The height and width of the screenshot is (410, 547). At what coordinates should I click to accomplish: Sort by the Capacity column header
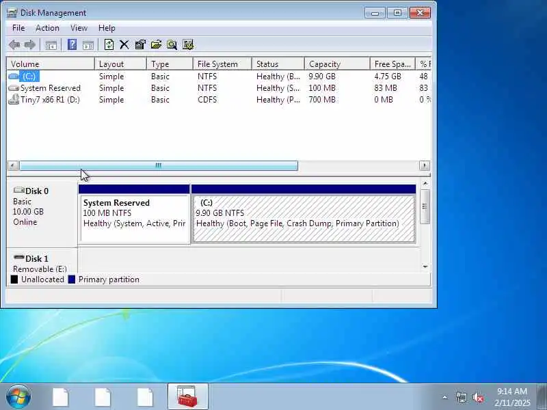coord(337,64)
